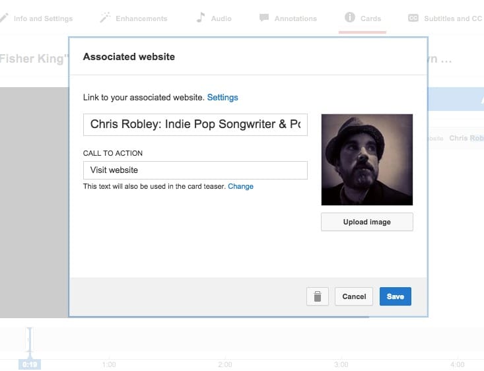
Task: Open Subtitles and CC tab
Action: [445, 18]
